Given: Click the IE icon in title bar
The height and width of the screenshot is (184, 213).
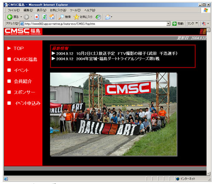Looking at the screenshot, I should point(6,5).
